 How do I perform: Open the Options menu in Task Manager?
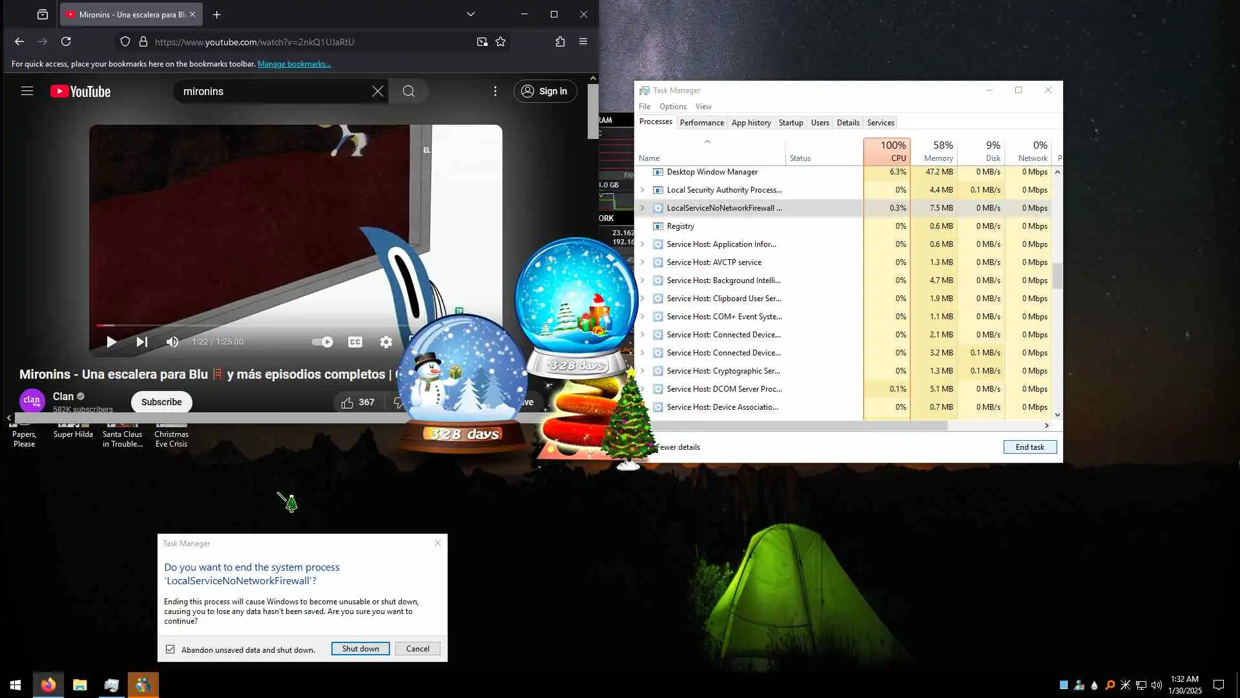coord(672,107)
